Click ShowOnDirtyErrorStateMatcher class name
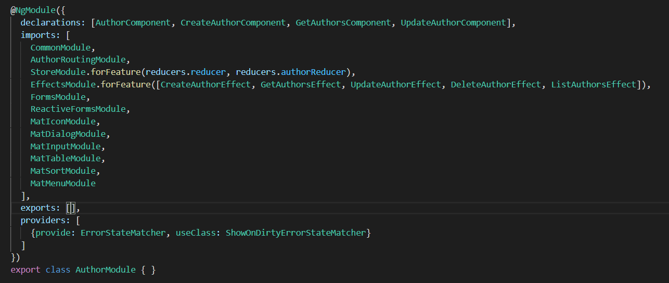Screen dimensions: 669x283 tap(296, 233)
